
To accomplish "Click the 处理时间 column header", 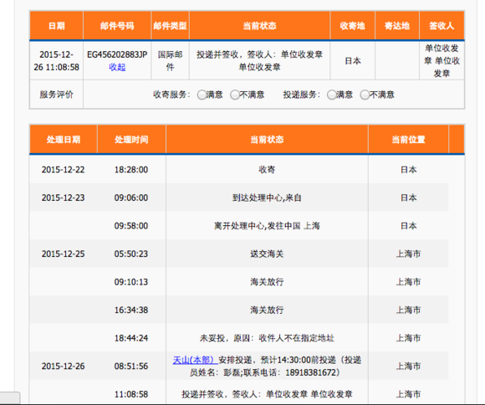I will pos(131,140).
